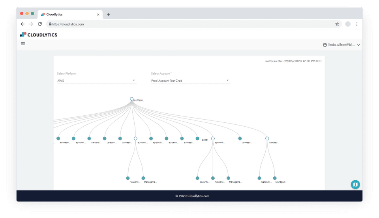The height and width of the screenshot is (218, 379).
Task: Click the Cloudlytics logo in header
Action: [39, 35]
